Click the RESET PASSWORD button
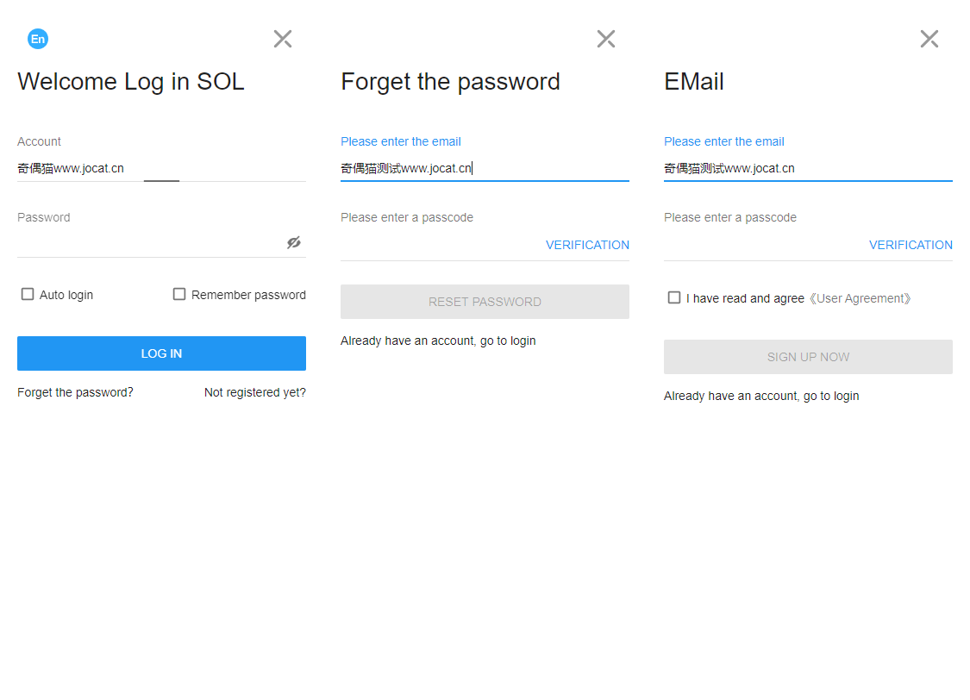 coord(485,302)
